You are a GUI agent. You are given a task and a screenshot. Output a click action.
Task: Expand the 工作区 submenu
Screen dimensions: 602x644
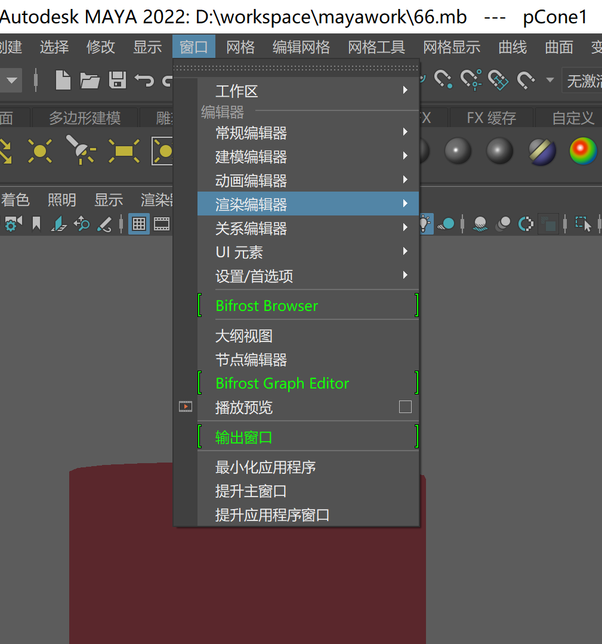pos(308,91)
